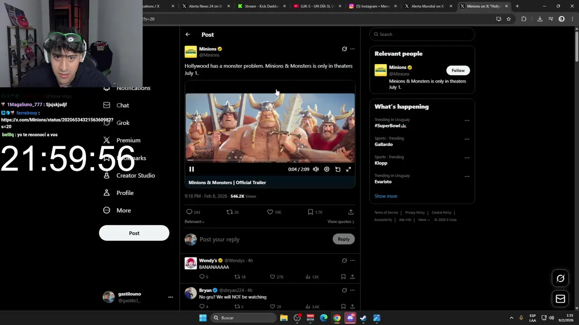Open account menu for gastilouno

point(138,297)
